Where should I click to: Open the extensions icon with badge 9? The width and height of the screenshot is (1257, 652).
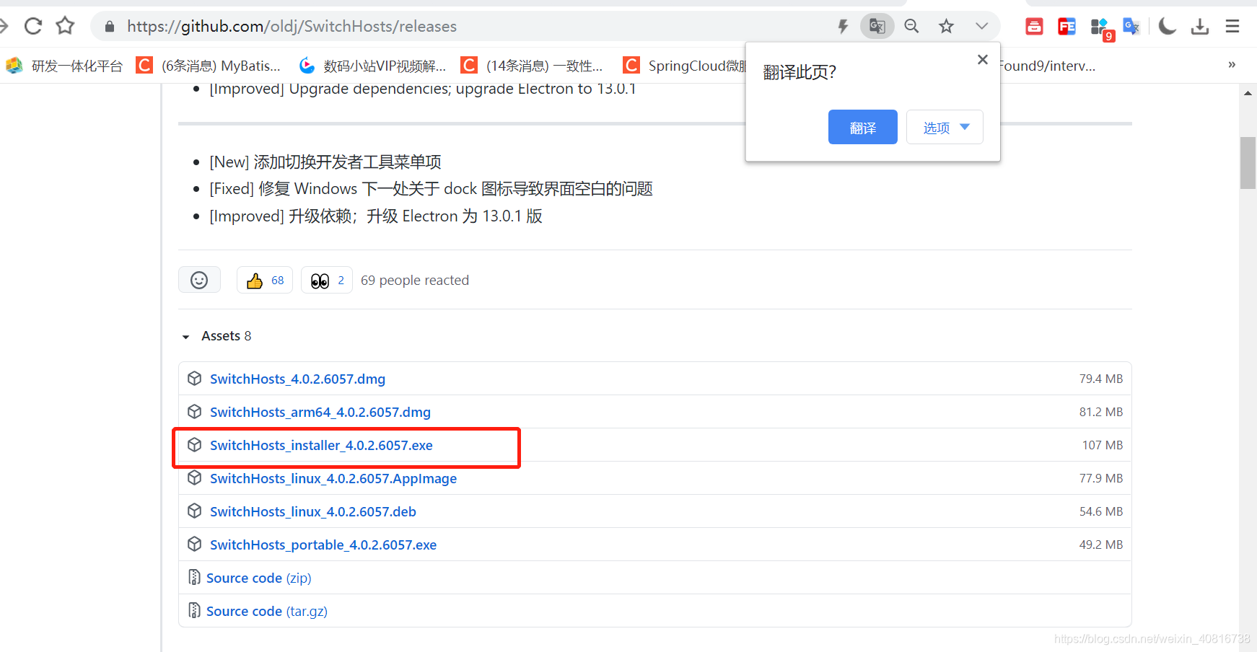point(1101,28)
